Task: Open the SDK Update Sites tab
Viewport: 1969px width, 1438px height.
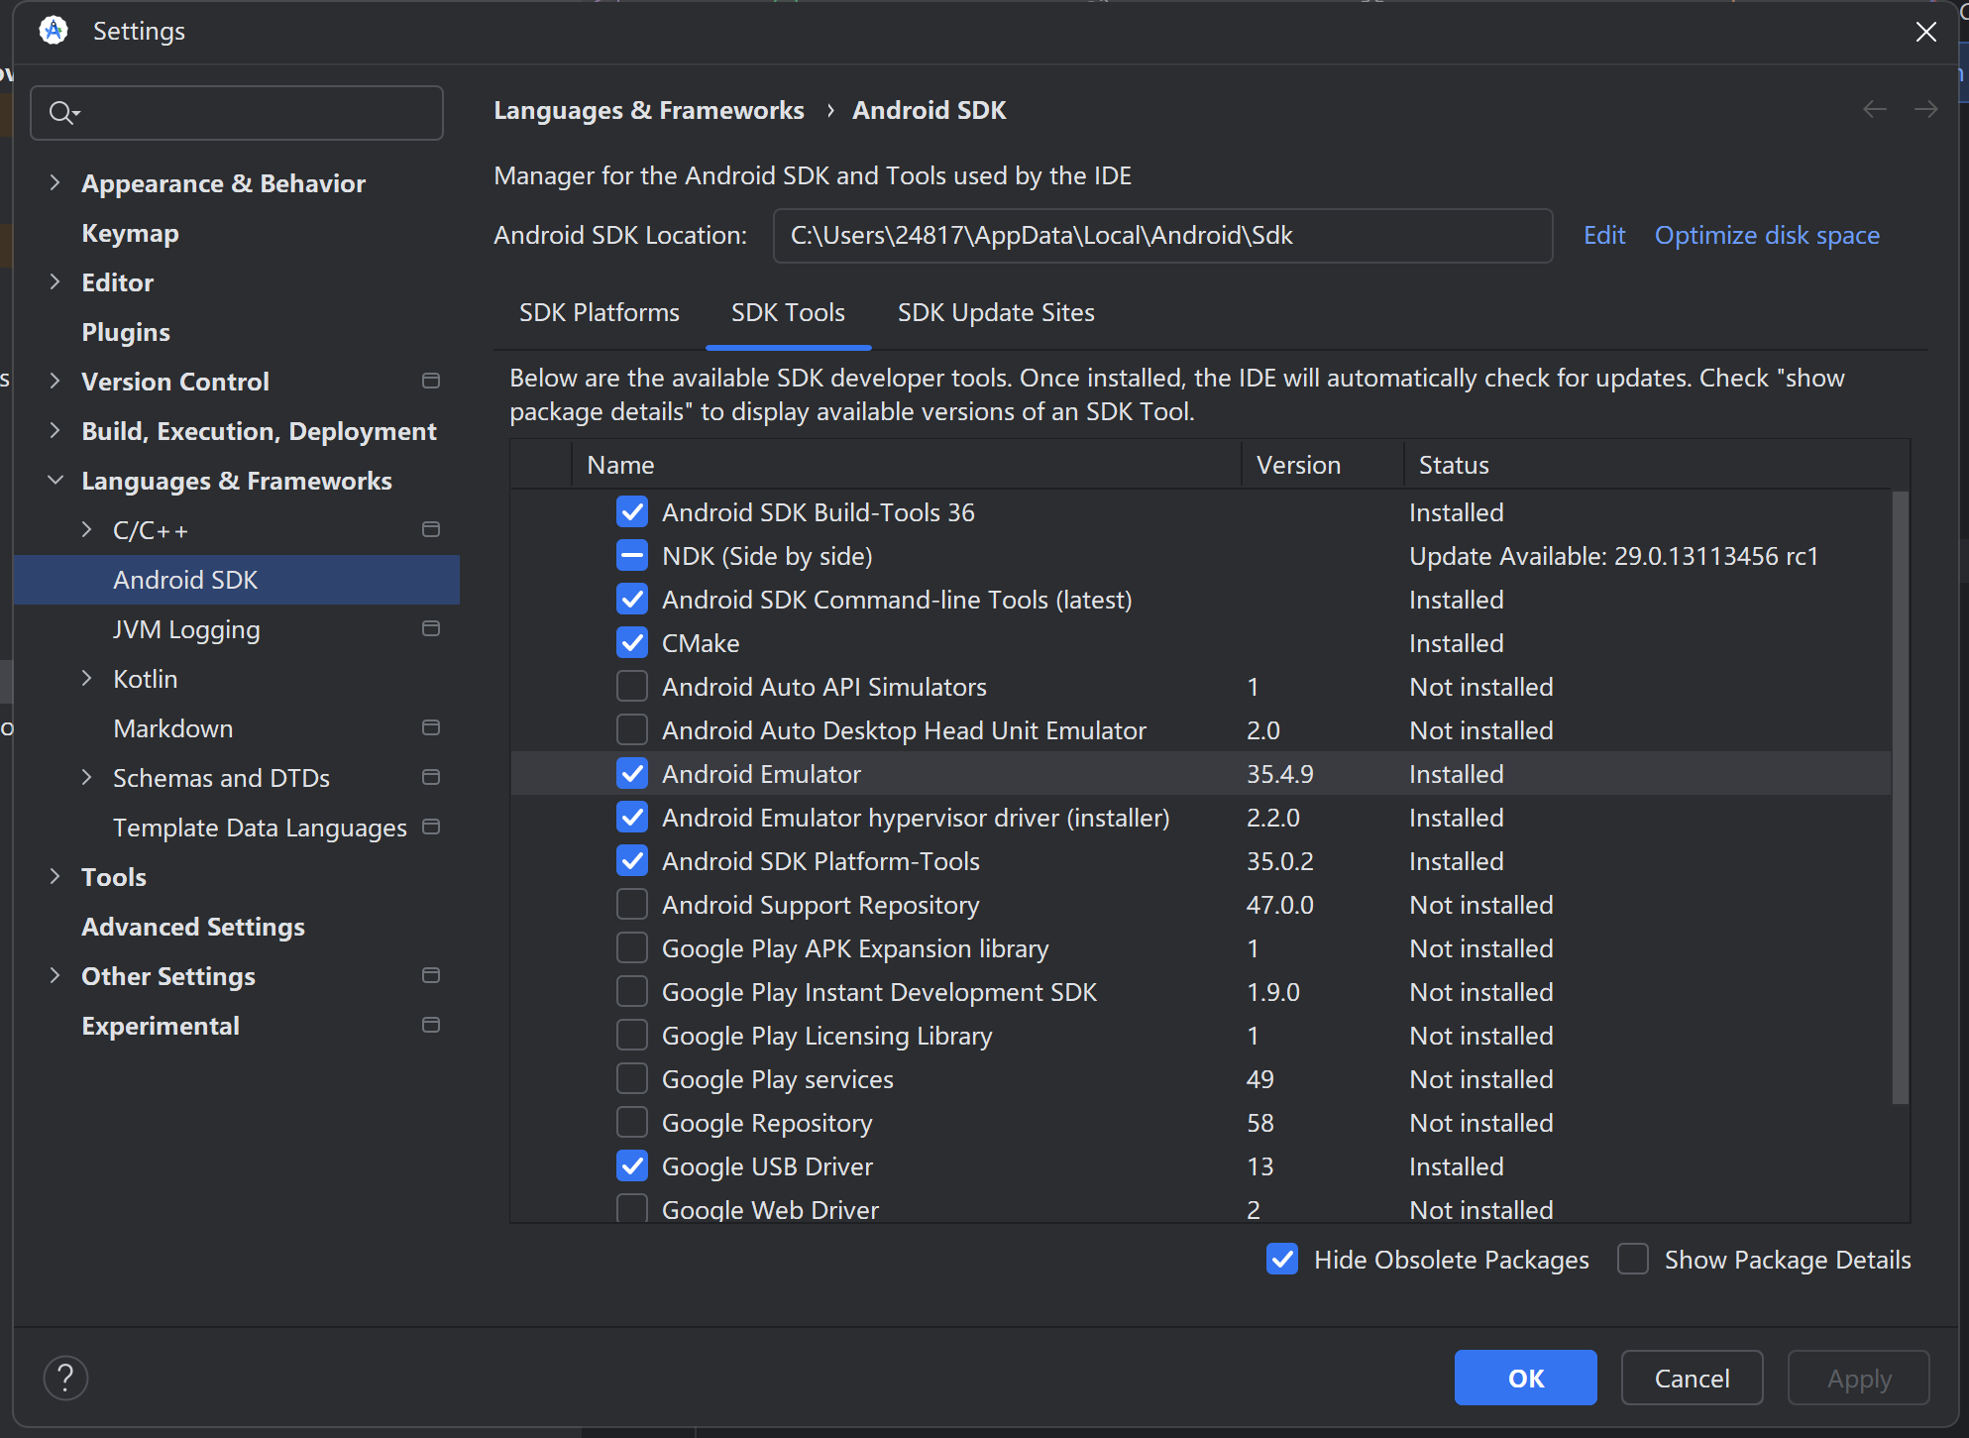Action: click(x=995, y=313)
